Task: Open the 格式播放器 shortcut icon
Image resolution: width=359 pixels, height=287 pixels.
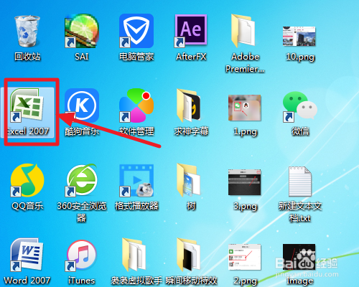Action: (x=136, y=180)
